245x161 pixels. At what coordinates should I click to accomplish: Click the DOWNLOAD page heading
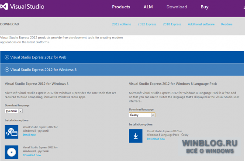pyautogui.click(x=10, y=24)
